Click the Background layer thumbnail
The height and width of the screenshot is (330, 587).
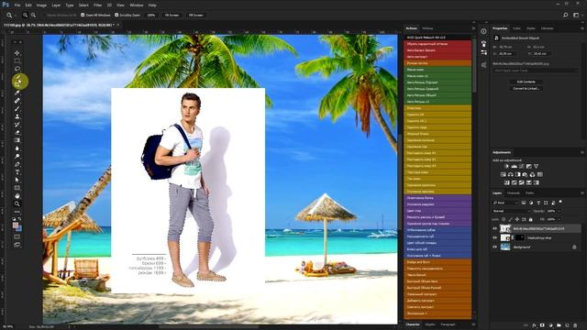[505, 247]
